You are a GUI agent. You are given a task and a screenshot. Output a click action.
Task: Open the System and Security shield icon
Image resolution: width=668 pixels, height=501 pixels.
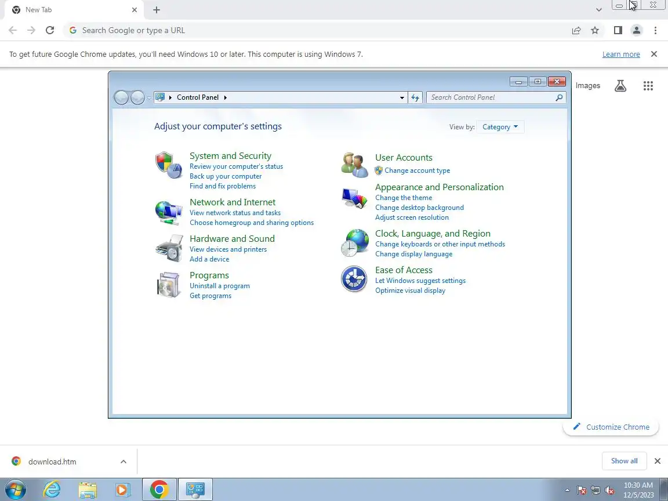[x=169, y=165]
